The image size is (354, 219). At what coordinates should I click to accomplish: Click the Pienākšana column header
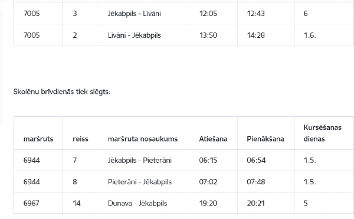click(265, 139)
